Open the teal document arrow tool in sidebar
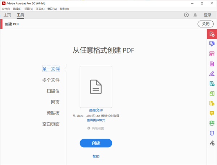Image resolution: width=217 pixels, height=165 pixels. [x=212, y=84]
